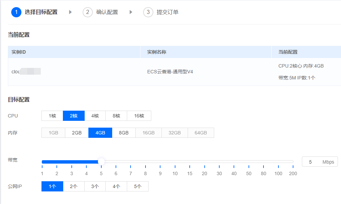
Task: Click the step 1 numbered circle icon
Action: 17,12
